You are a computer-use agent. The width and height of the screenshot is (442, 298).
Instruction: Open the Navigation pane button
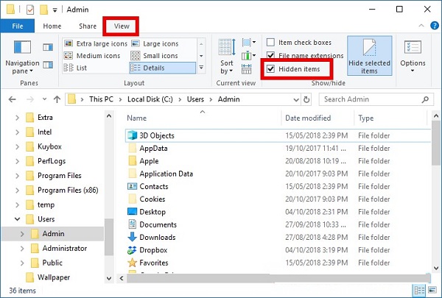point(22,55)
